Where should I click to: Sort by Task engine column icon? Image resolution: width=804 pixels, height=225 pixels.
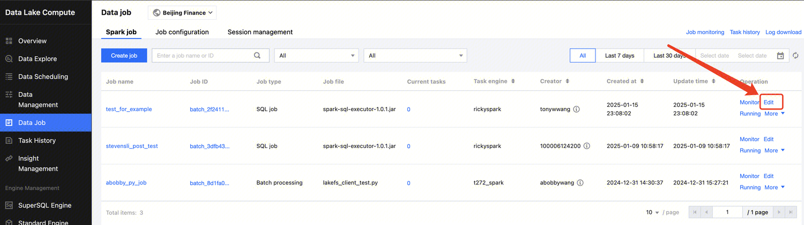(x=513, y=82)
